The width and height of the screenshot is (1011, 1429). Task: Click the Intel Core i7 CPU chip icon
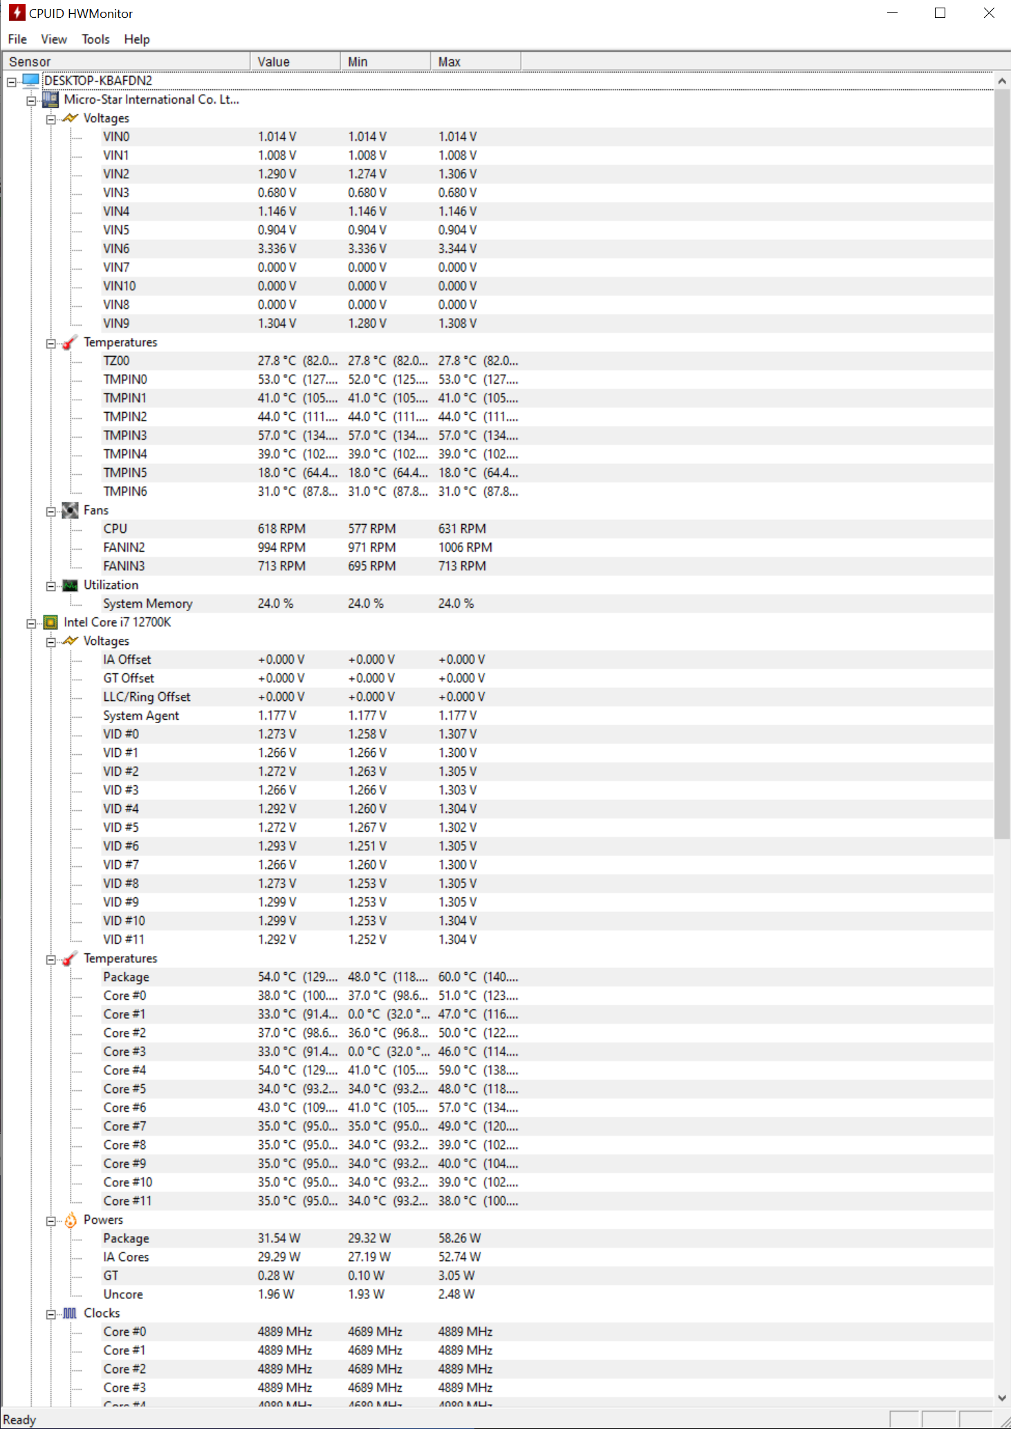pyautogui.click(x=50, y=622)
